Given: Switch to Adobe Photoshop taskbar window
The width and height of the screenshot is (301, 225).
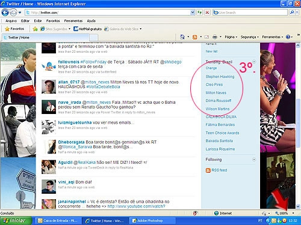Looking at the screenshot, I should click(152, 221).
